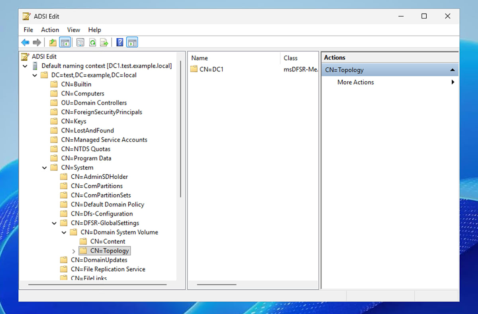Collapse the DC=test,DC=example,DC=local node
The image size is (478, 314).
35,75
